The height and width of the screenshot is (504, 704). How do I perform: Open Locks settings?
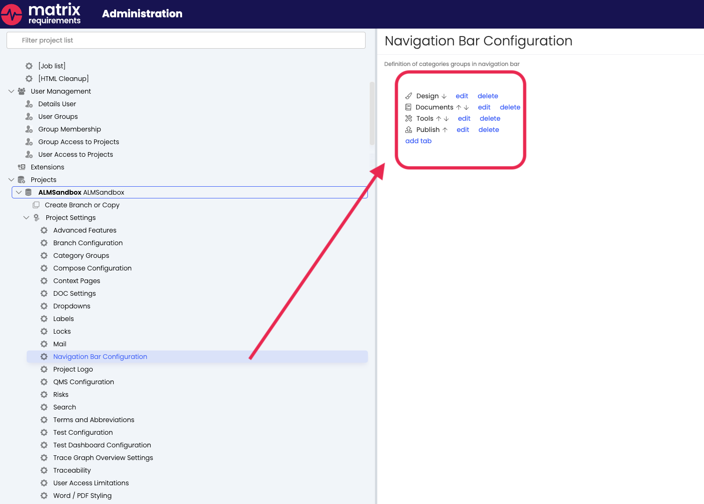[62, 331]
